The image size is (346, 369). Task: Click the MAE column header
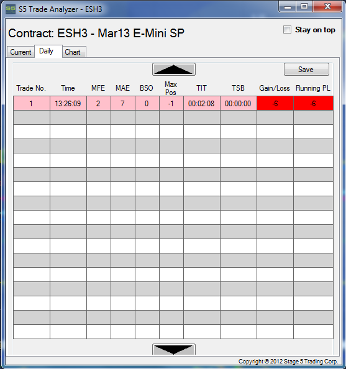click(122, 88)
